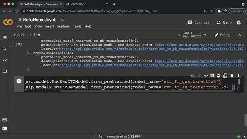Open browser Extensions puzzle icon
The width and height of the screenshot is (247, 139).
pyautogui.click(x=219, y=11)
